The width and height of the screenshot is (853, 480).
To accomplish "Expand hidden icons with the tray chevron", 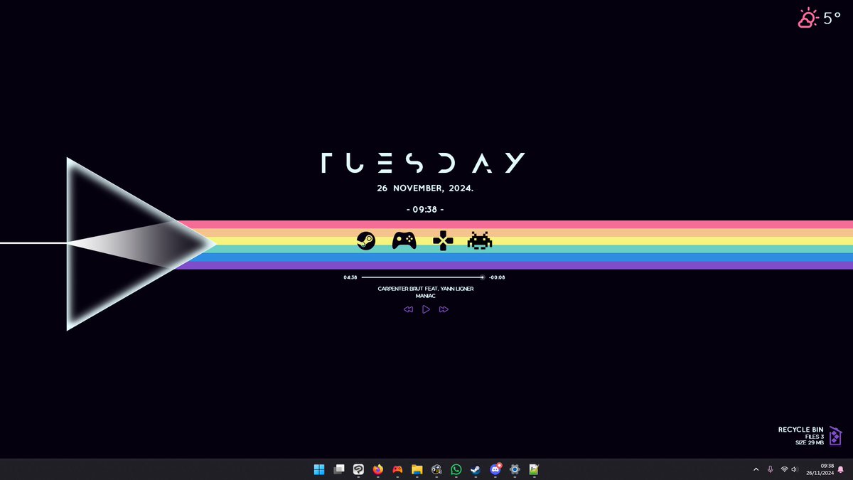I will (x=756, y=469).
